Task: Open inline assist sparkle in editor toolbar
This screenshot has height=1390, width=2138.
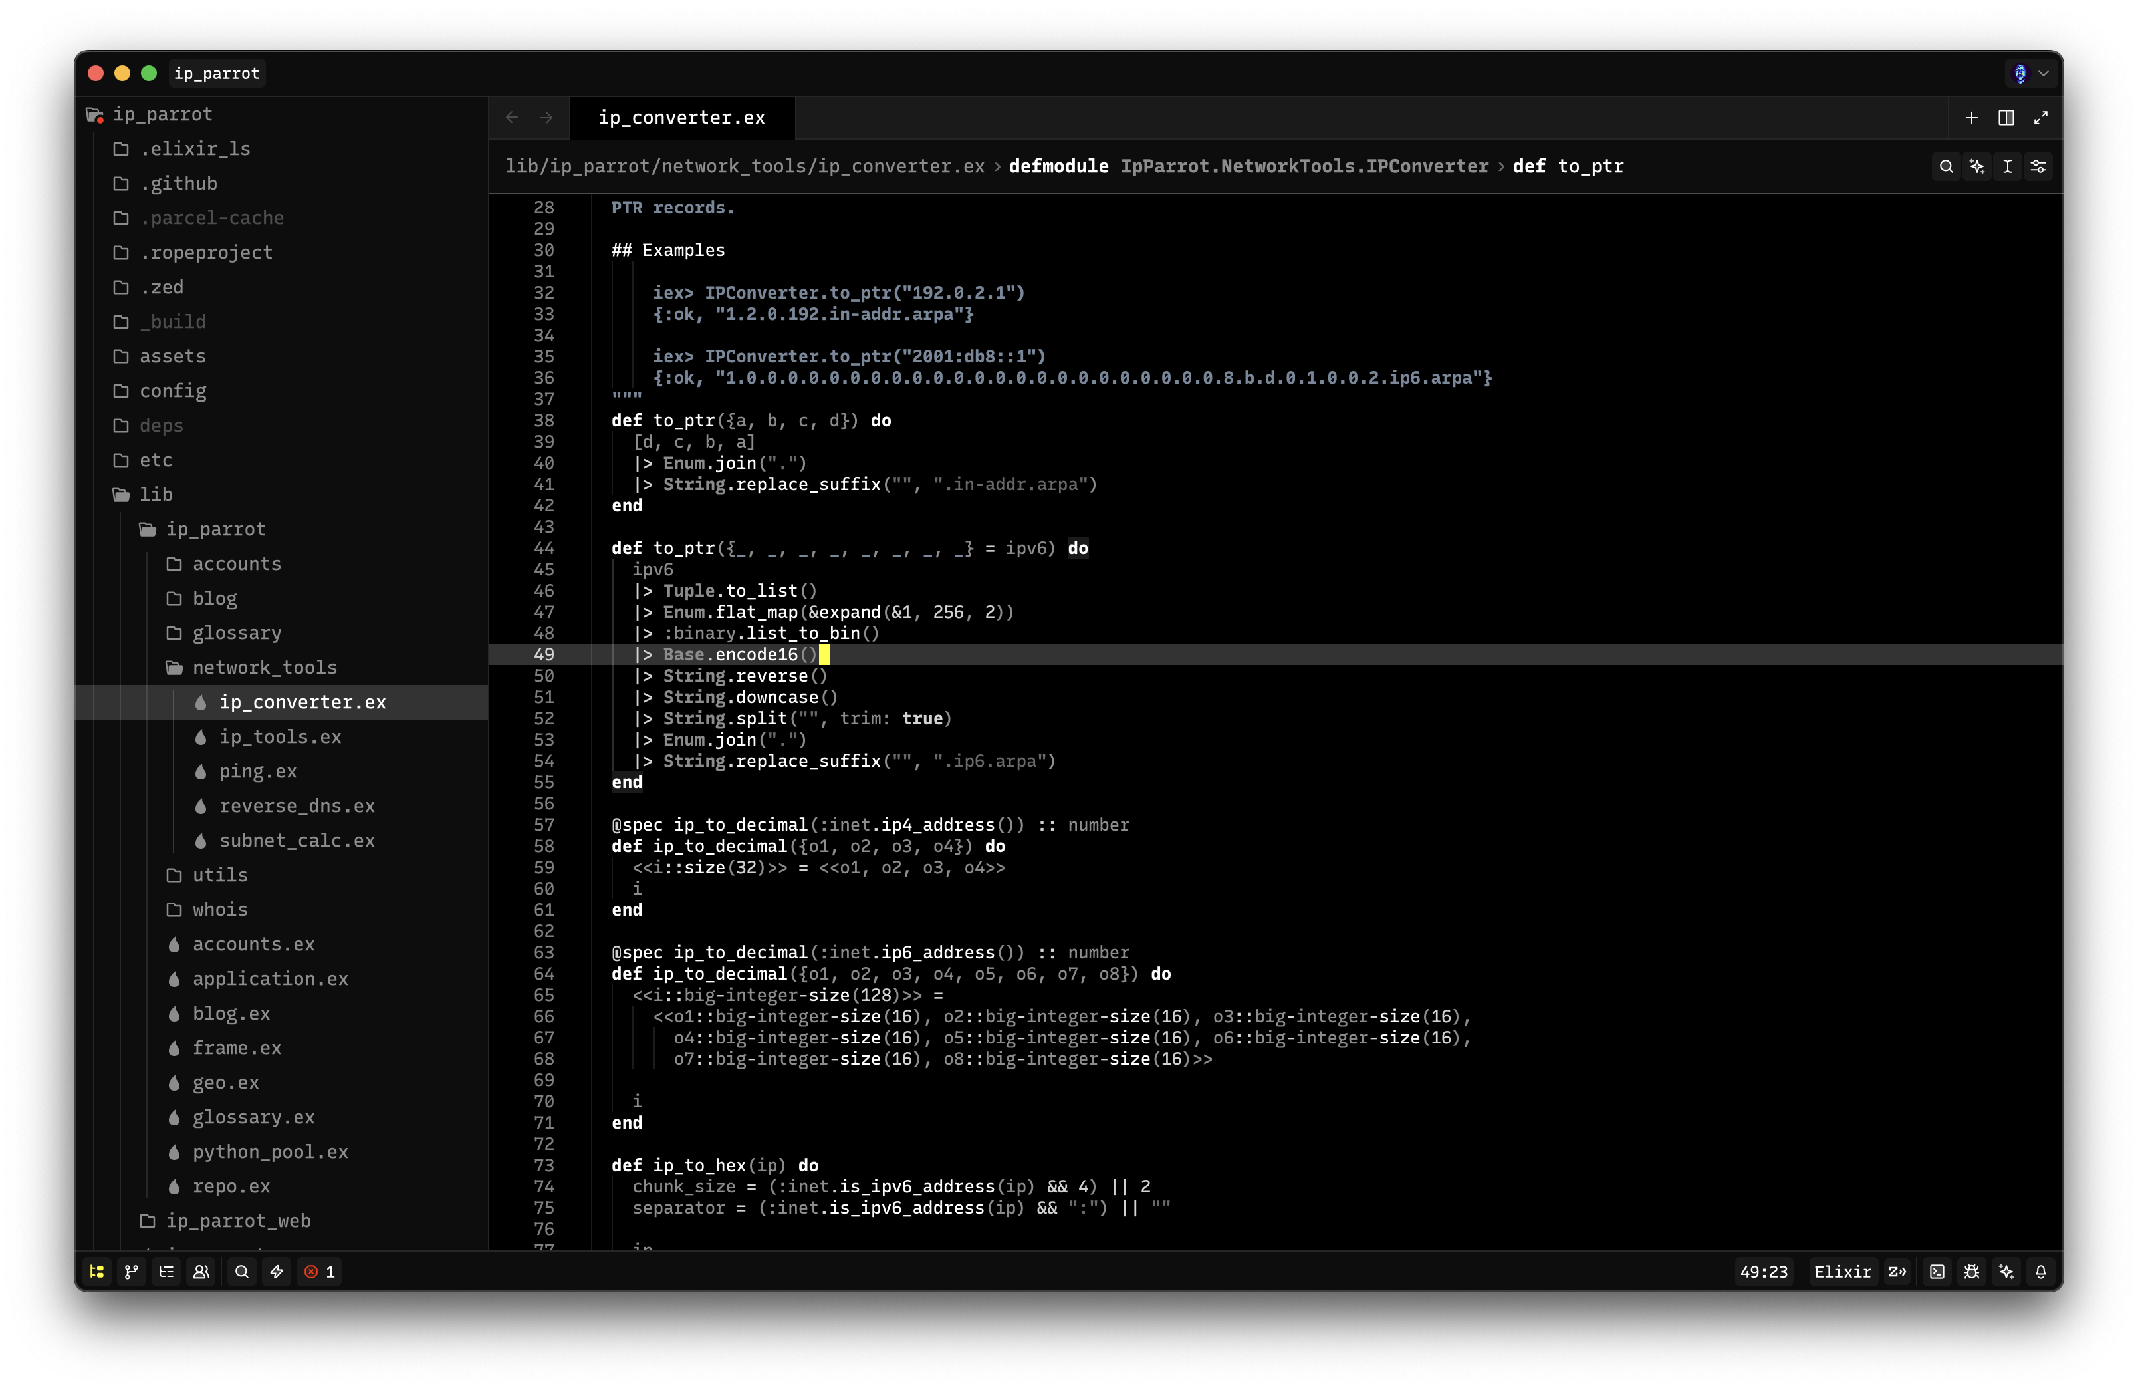Action: tap(1977, 166)
